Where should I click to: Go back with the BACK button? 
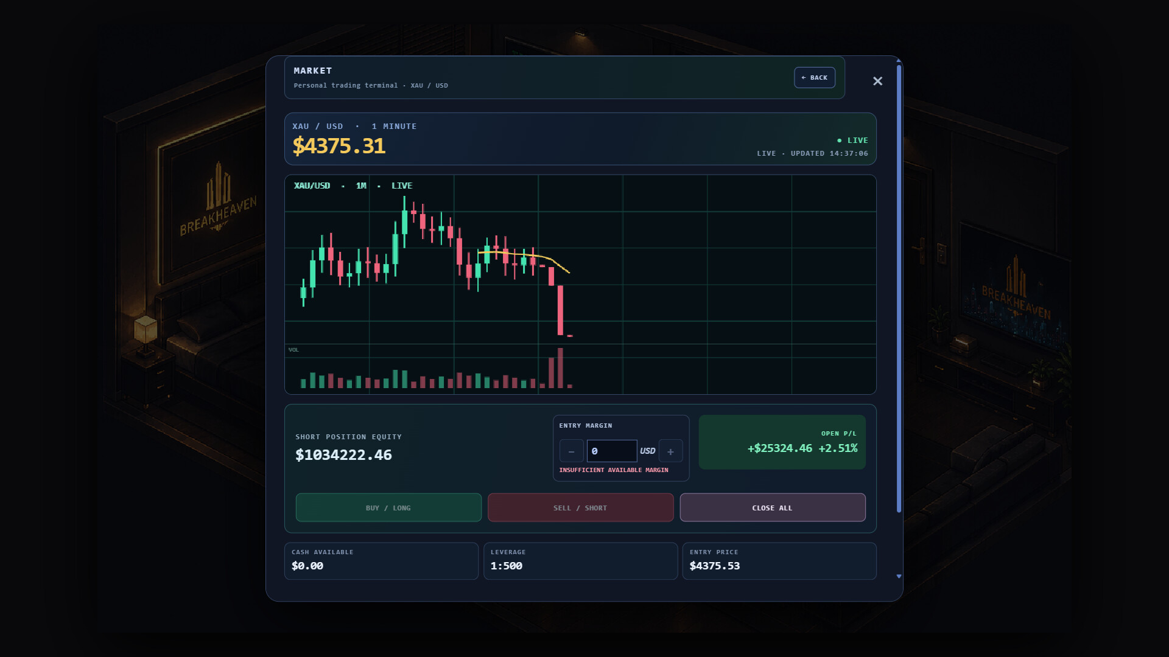(814, 78)
